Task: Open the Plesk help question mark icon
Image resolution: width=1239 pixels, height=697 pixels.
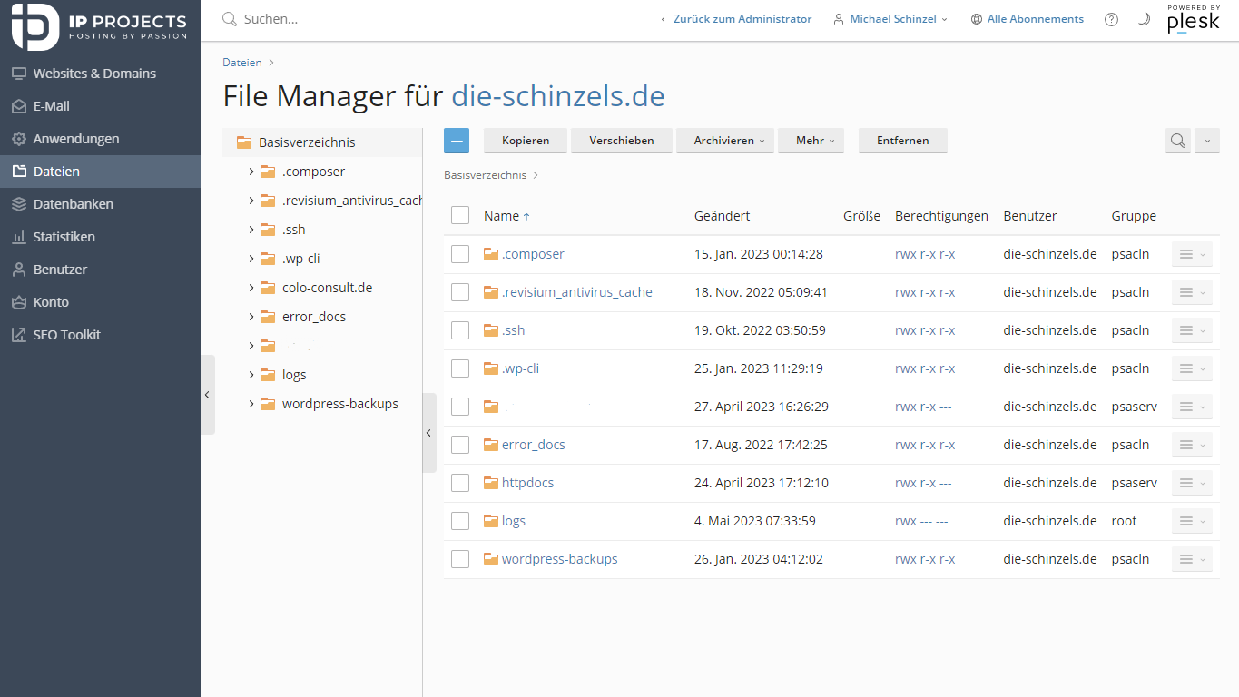Action: [1111, 18]
